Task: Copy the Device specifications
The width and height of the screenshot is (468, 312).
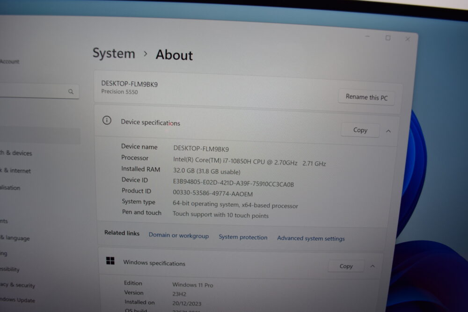Action: coord(360,130)
